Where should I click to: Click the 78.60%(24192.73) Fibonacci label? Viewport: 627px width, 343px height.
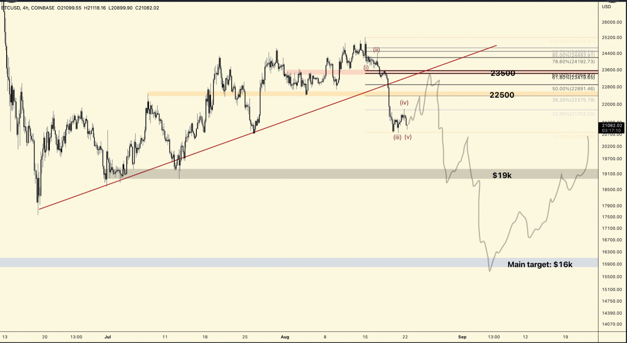pyautogui.click(x=573, y=62)
